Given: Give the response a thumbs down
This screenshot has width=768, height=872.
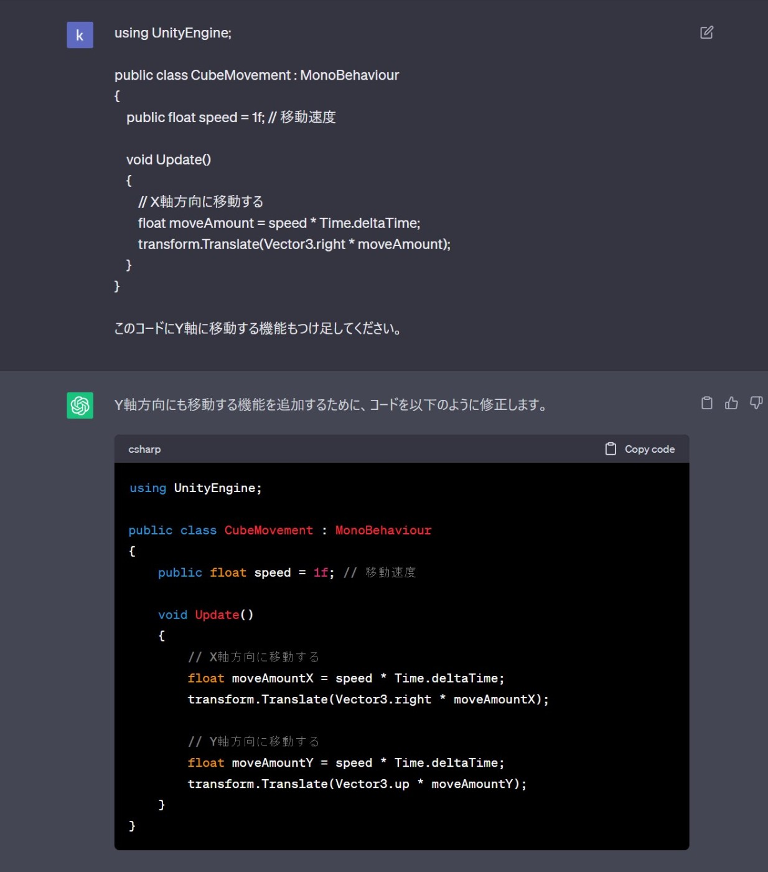Looking at the screenshot, I should point(756,403).
